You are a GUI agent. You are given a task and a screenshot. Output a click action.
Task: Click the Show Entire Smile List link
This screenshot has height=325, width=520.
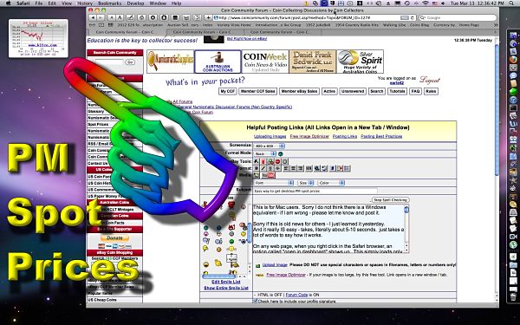tap(226, 288)
